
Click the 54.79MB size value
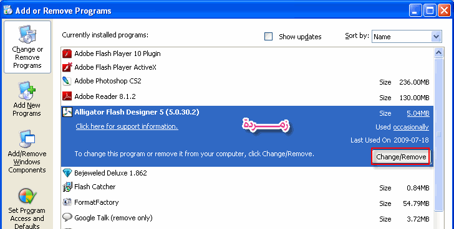click(416, 203)
